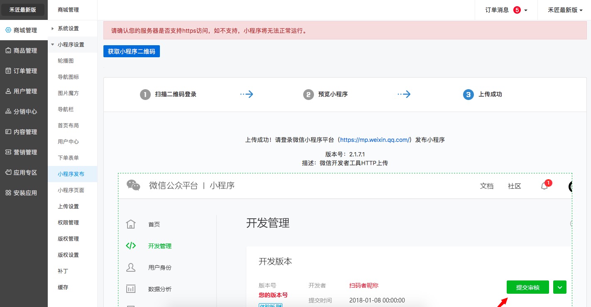Viewport: 591px width, 307px height.
Task: Select the 首页 home icon
Action: tap(131, 224)
